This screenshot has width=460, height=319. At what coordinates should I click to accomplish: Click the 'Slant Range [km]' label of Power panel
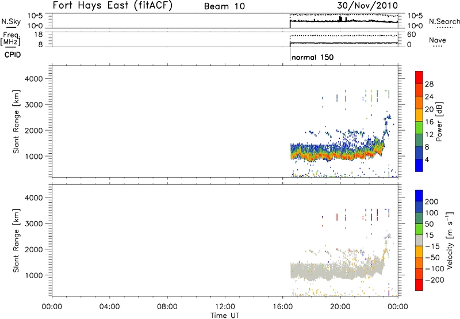pyautogui.click(x=16, y=121)
